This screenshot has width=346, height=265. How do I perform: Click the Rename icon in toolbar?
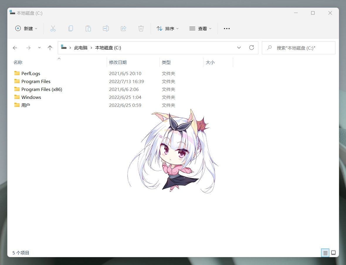click(106, 28)
